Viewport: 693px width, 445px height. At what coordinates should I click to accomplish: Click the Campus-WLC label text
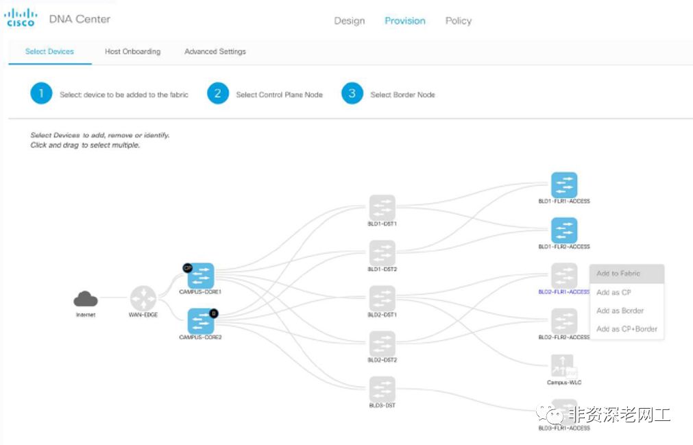point(564,383)
